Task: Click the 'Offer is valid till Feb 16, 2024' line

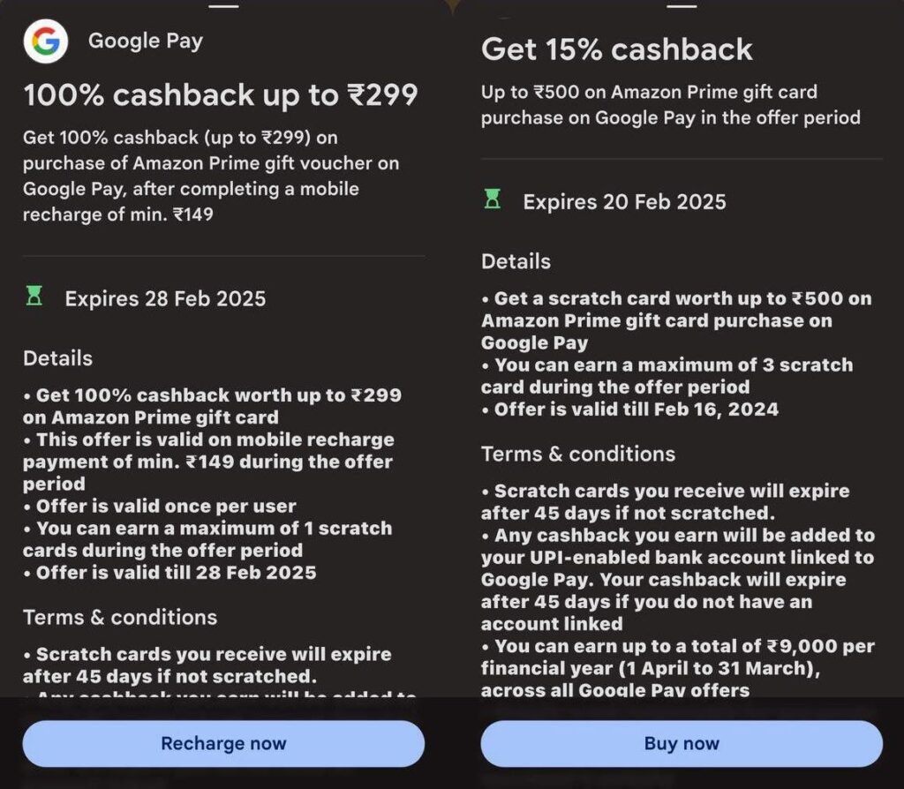Action: click(636, 409)
